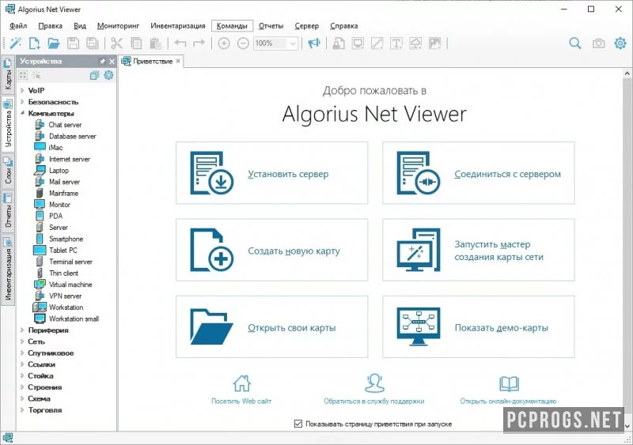Click the Redo arrow icon
This screenshot has height=445, width=633.
click(199, 43)
